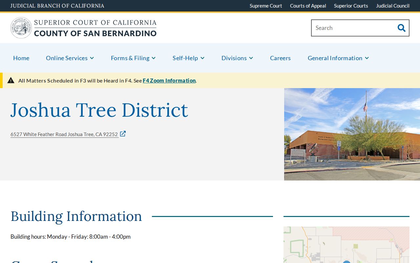The image size is (420, 263).
Task: Open the Divisions dropdown menu
Action: tap(237, 58)
